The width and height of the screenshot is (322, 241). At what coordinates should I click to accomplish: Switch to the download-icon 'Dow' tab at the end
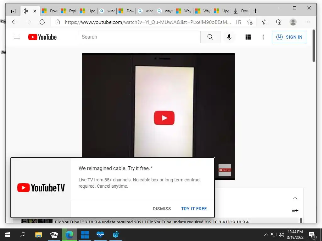pos(241,11)
